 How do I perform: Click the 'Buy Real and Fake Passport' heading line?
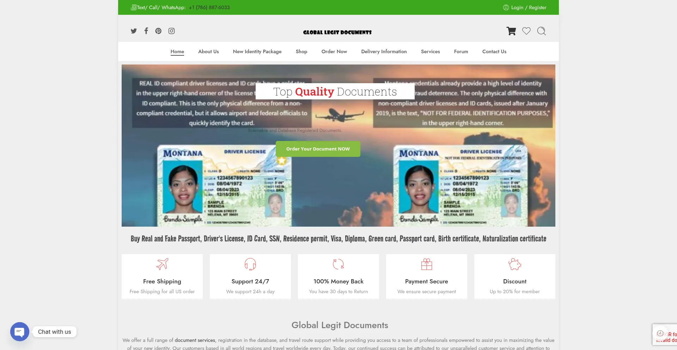pyautogui.click(x=338, y=239)
